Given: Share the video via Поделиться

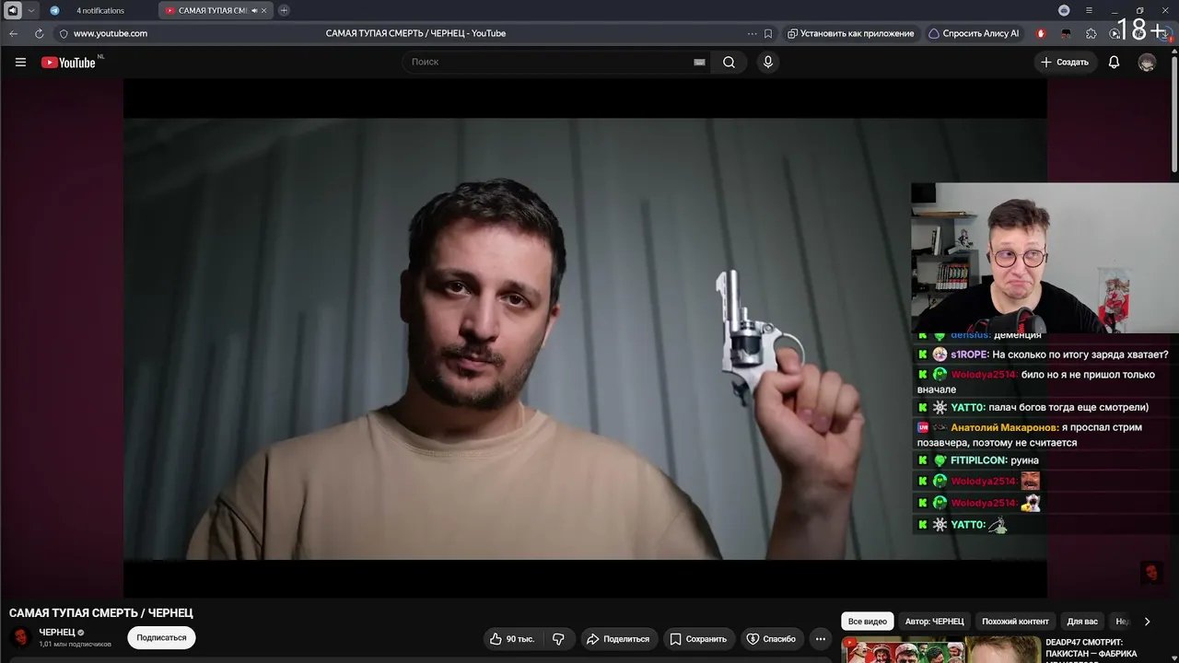Looking at the screenshot, I should pos(618,639).
